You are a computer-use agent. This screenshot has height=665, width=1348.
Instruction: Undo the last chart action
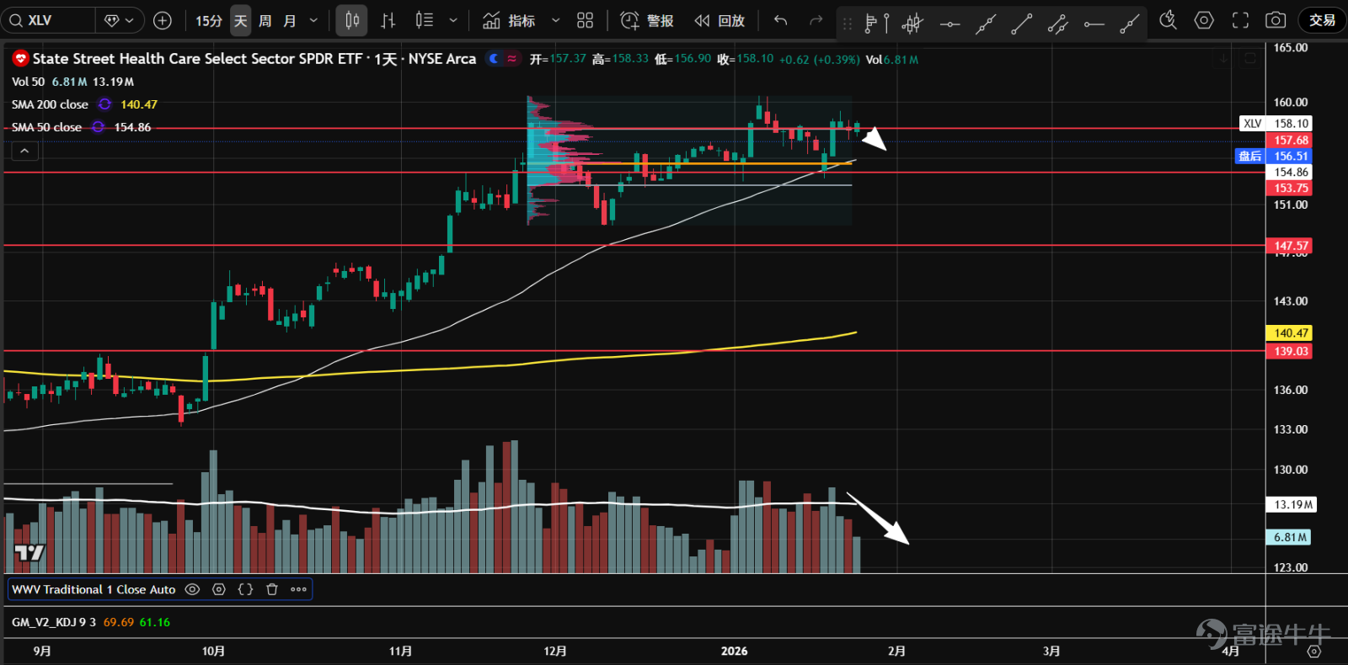coord(781,20)
